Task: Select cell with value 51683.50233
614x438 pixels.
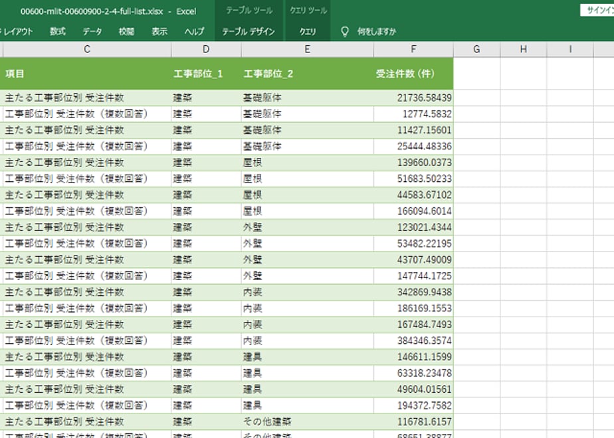Action: pyautogui.click(x=413, y=179)
